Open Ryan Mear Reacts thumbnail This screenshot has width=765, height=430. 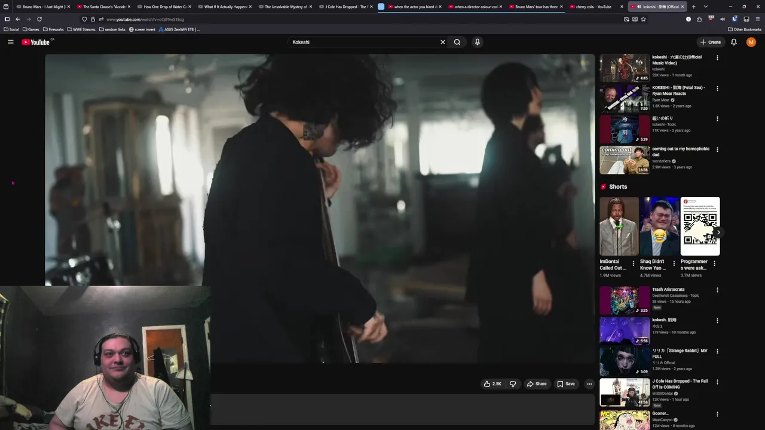click(x=625, y=99)
